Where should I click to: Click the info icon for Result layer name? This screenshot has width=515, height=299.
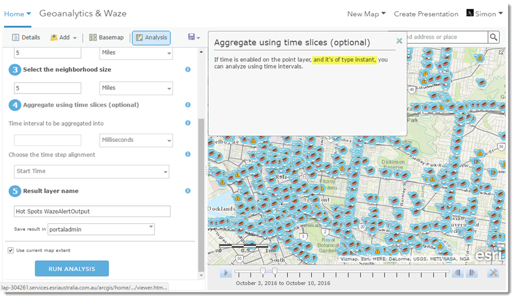pos(188,191)
